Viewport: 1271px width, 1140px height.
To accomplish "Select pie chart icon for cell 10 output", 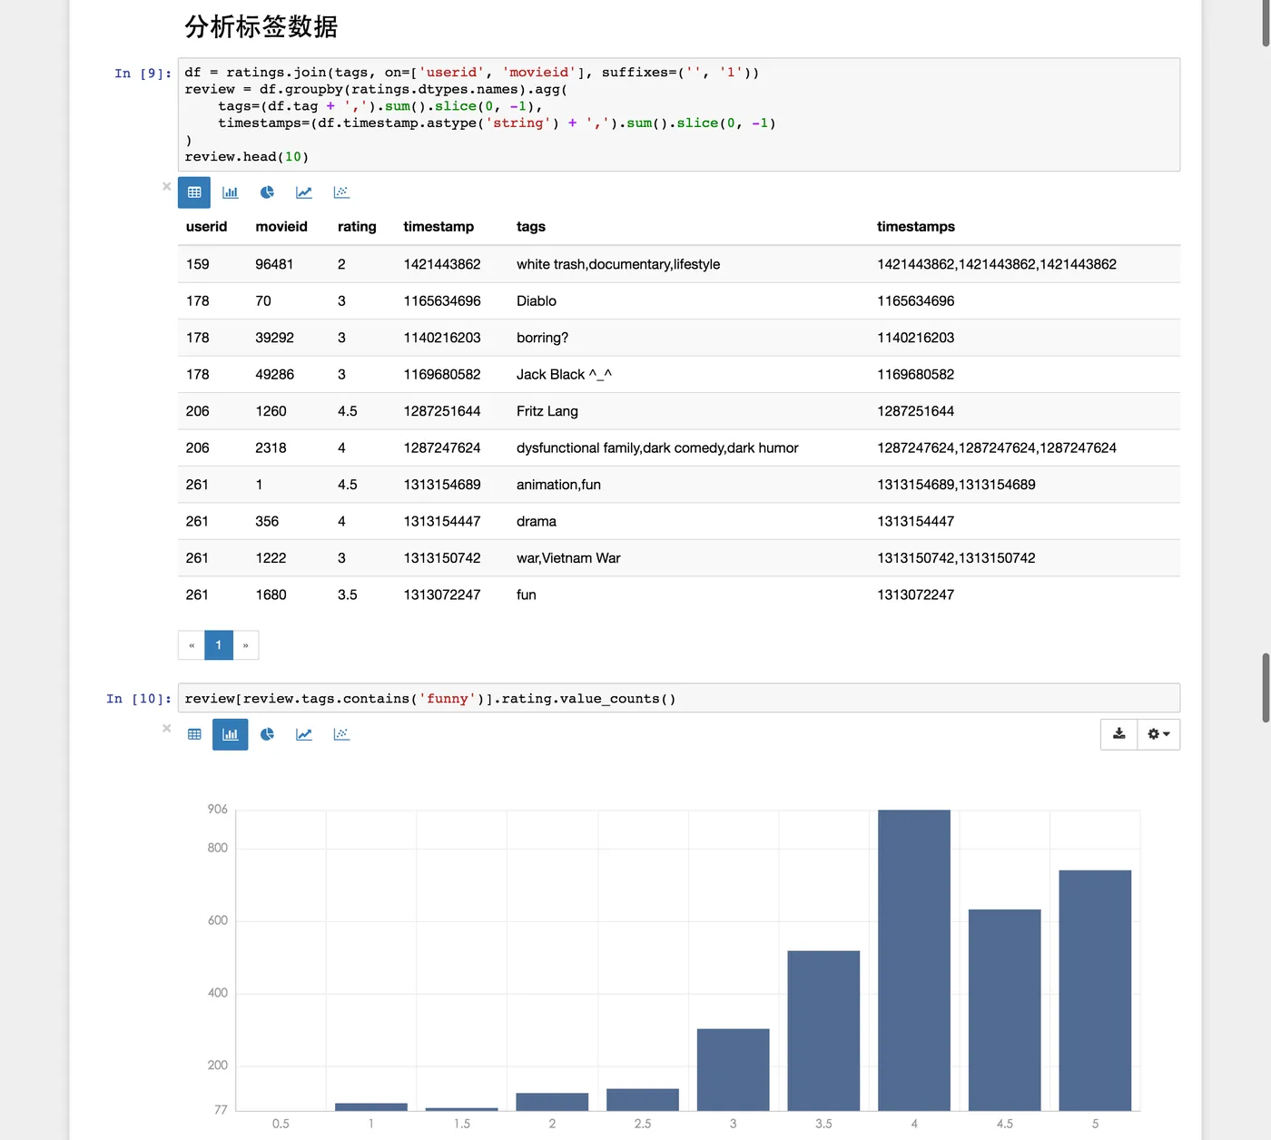I will coord(267,734).
